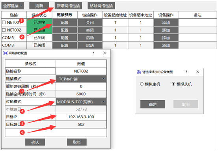Click 配置 in the NET001 row
Image resolution: width=218 pixels, height=151 pixels.
click(x=65, y=22)
